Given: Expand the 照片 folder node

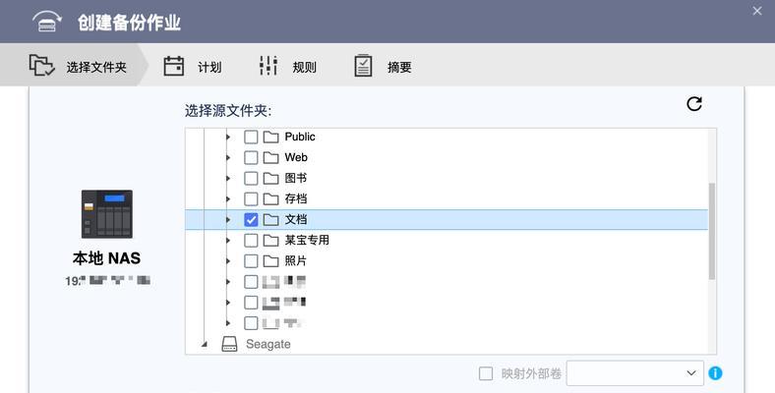Looking at the screenshot, I should (228, 261).
